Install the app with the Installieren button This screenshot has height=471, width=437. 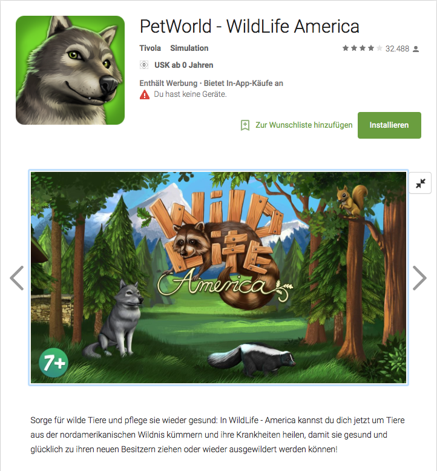pyautogui.click(x=389, y=125)
